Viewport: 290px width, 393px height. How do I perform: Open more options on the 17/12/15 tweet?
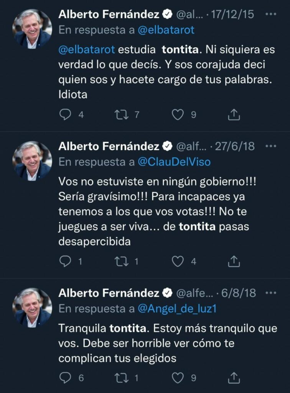[271, 14]
